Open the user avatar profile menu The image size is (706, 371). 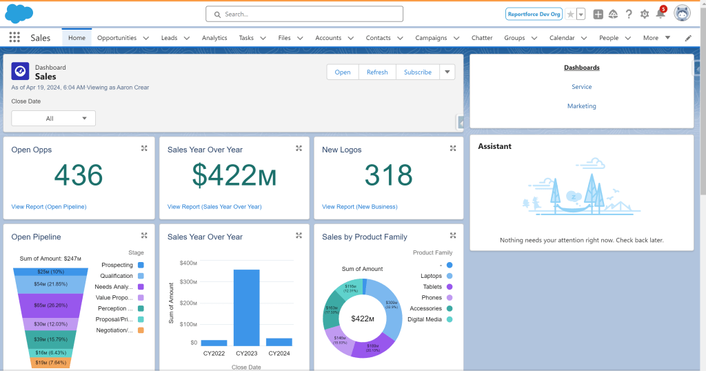[682, 14]
